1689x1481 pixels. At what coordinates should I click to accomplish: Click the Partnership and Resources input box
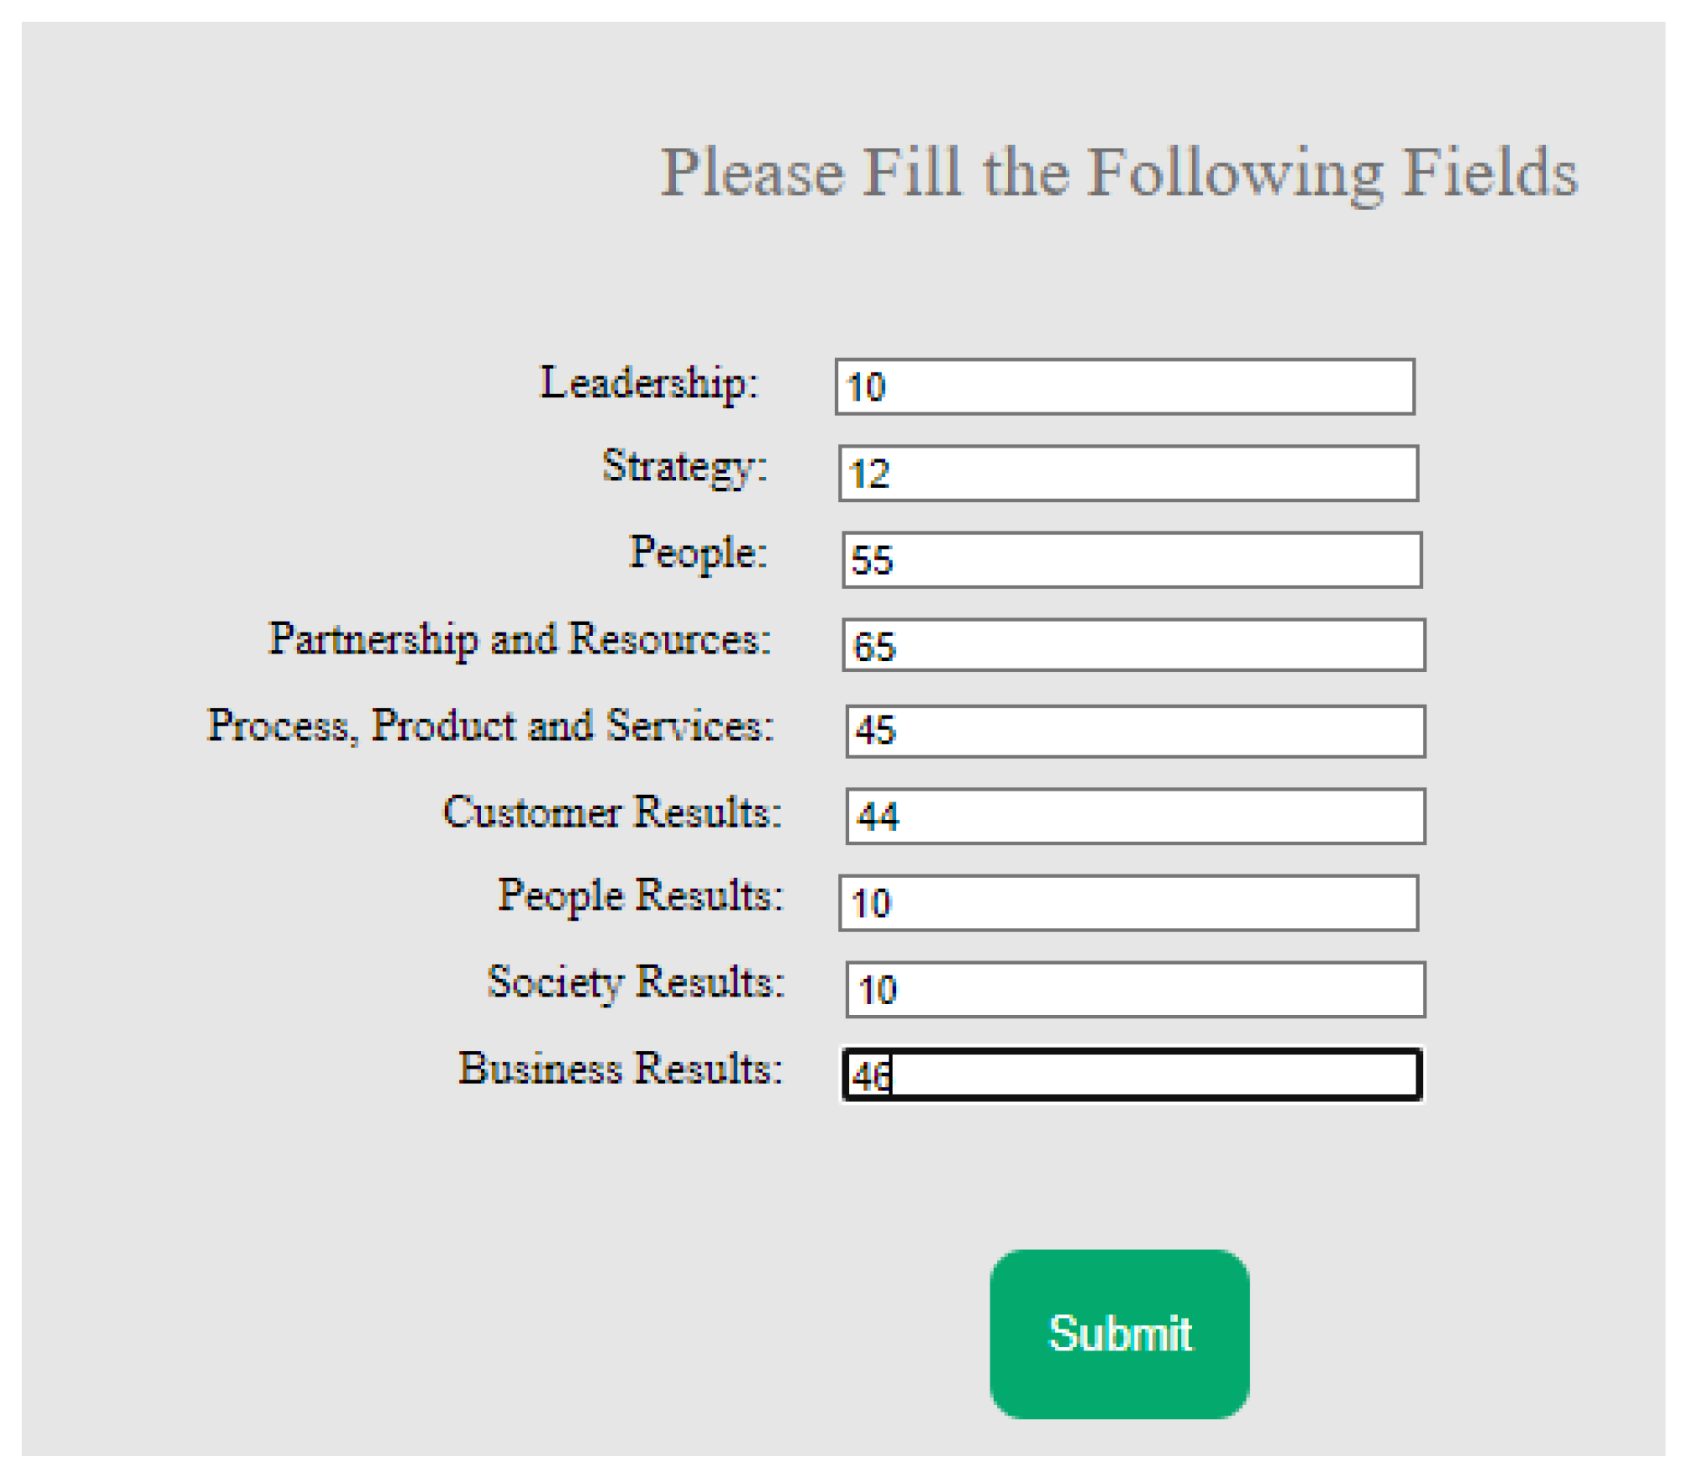point(1133,645)
